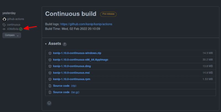Click the tag icon beside continuous
Screen dimensions: 221x112
(x=4, y=25)
